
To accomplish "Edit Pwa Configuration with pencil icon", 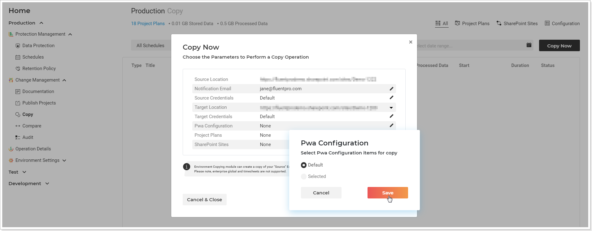I will [x=391, y=125].
